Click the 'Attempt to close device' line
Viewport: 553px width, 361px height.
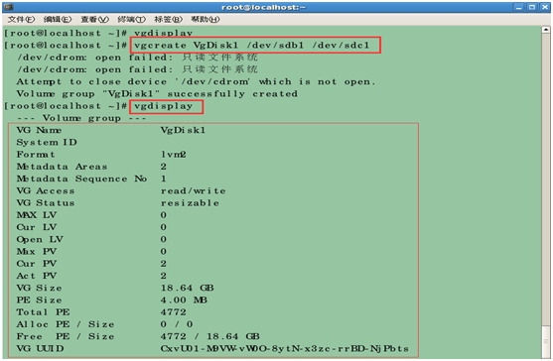pos(196,81)
